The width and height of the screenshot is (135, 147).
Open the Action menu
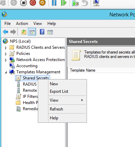(x=22, y=24)
